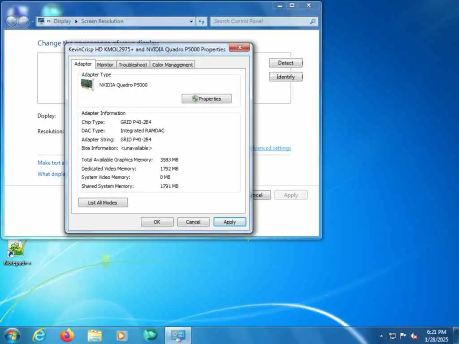Image resolution: width=459 pixels, height=344 pixels.
Task: Click the computer icon in address bar
Action: pos(41,21)
